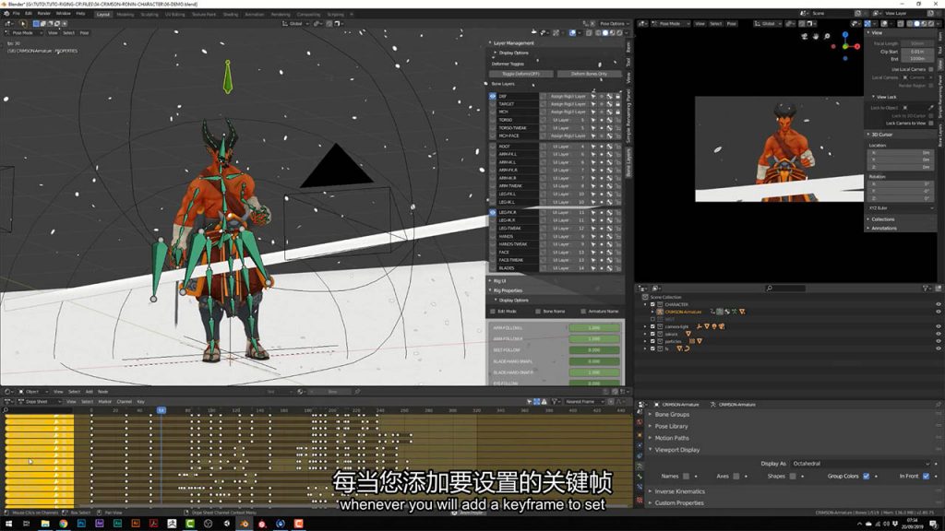Click the first BLADE-HAND SNAP property slider

tap(594, 361)
